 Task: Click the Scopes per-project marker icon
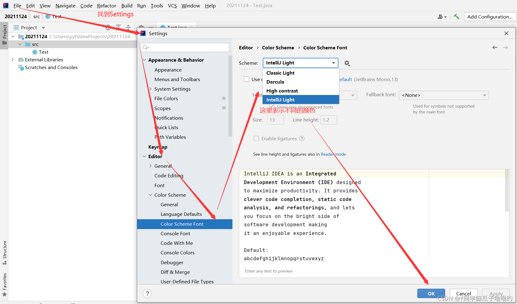(x=224, y=108)
